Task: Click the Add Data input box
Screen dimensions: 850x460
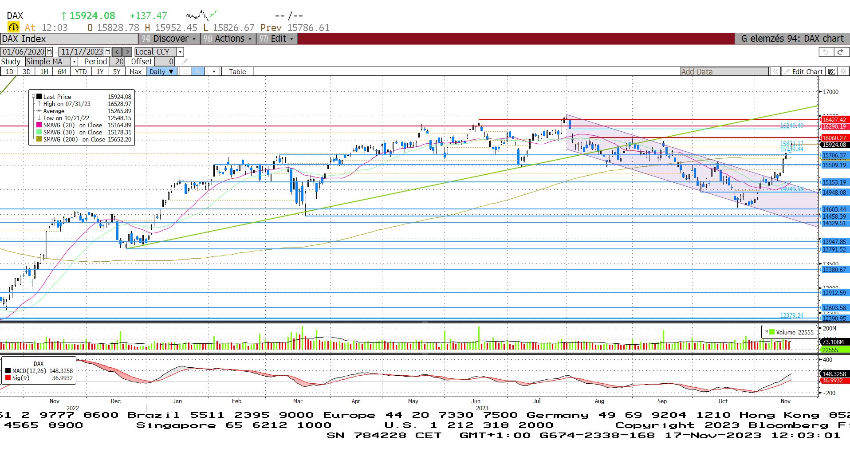Action: pyautogui.click(x=724, y=71)
